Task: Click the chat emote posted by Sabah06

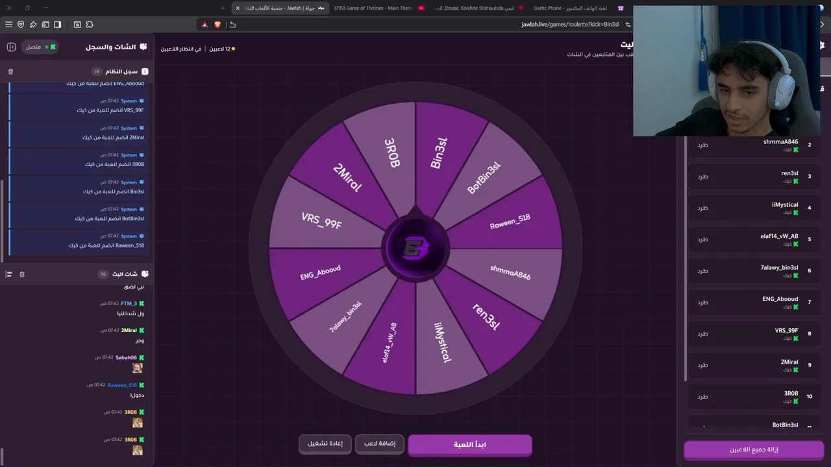Action: tap(138, 368)
